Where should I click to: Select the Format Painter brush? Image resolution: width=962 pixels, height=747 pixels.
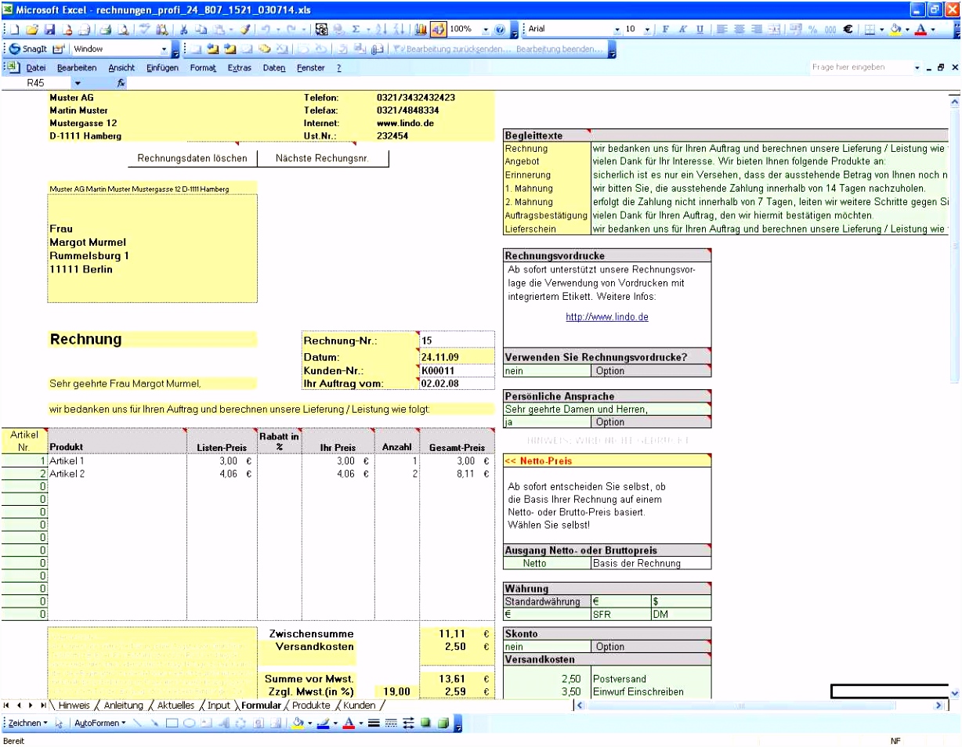(x=245, y=30)
